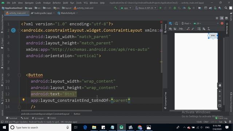Click Attach Debugger to Android Process icon
This screenshot has height=131, width=233.
coord(189,8)
